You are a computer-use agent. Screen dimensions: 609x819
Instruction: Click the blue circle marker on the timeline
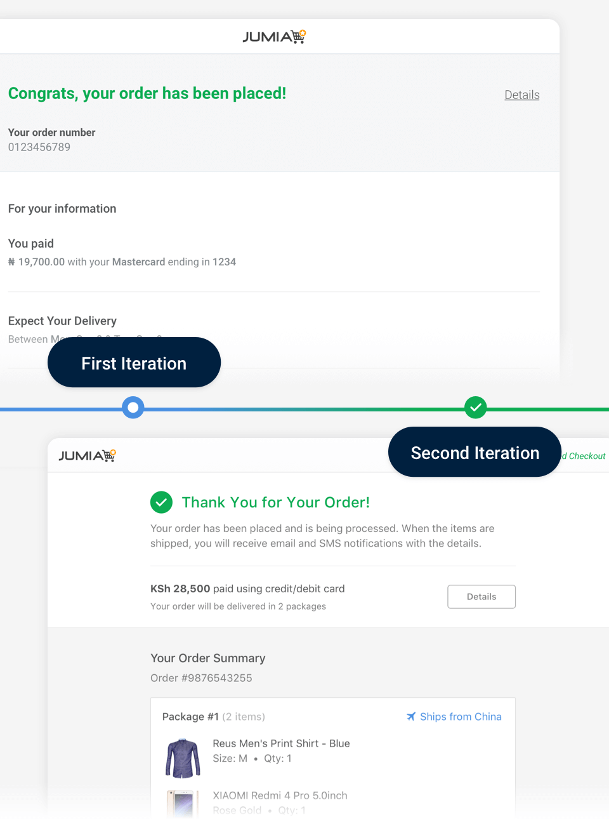[x=133, y=407]
